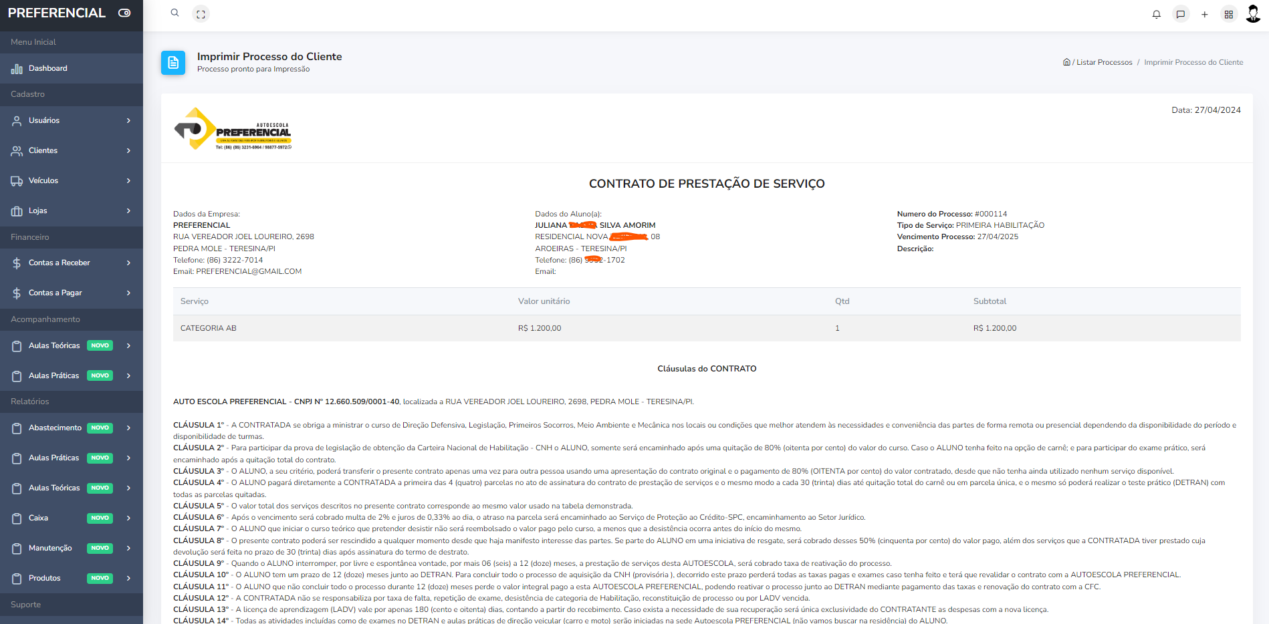
Task: Click the Qtd column header
Action: click(842, 301)
